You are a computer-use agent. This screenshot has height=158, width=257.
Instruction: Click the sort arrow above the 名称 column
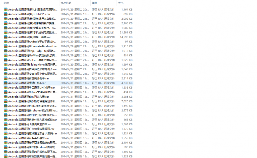(31, 1)
